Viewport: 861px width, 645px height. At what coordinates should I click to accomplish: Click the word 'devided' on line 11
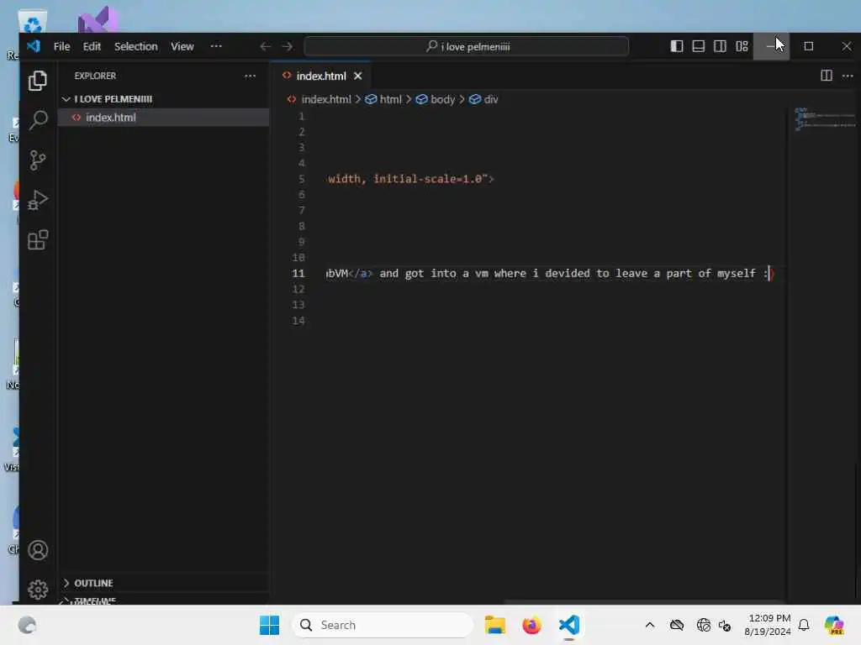(x=568, y=273)
